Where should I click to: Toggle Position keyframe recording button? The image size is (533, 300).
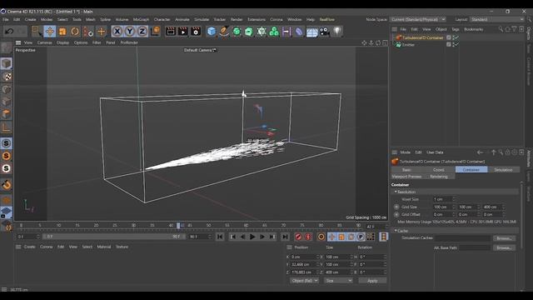[331, 237]
